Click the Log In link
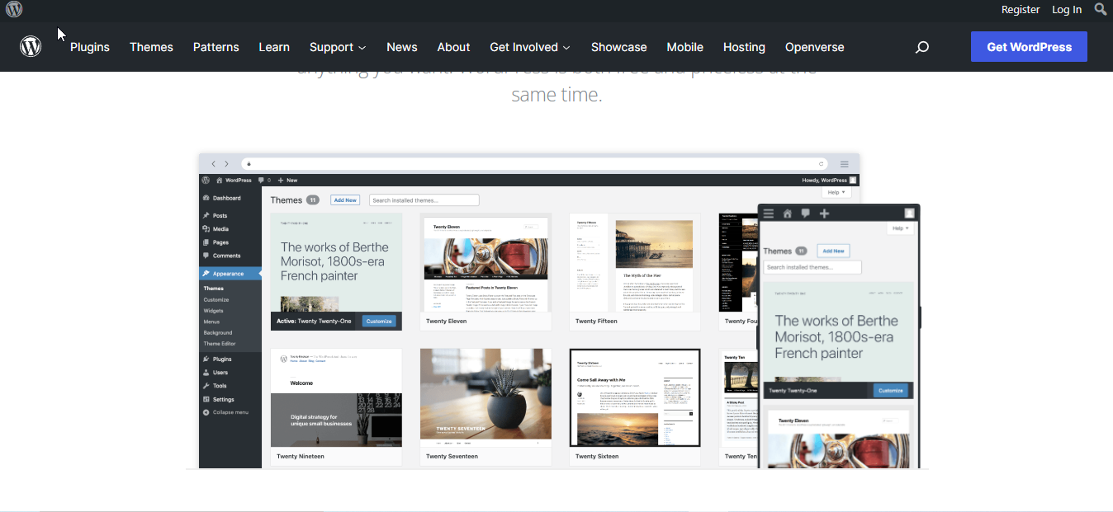Screen dimensions: 1113x512 click(x=1066, y=9)
